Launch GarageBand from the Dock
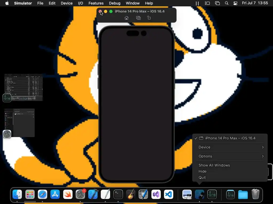This screenshot has width=273, height=204. click(131, 194)
